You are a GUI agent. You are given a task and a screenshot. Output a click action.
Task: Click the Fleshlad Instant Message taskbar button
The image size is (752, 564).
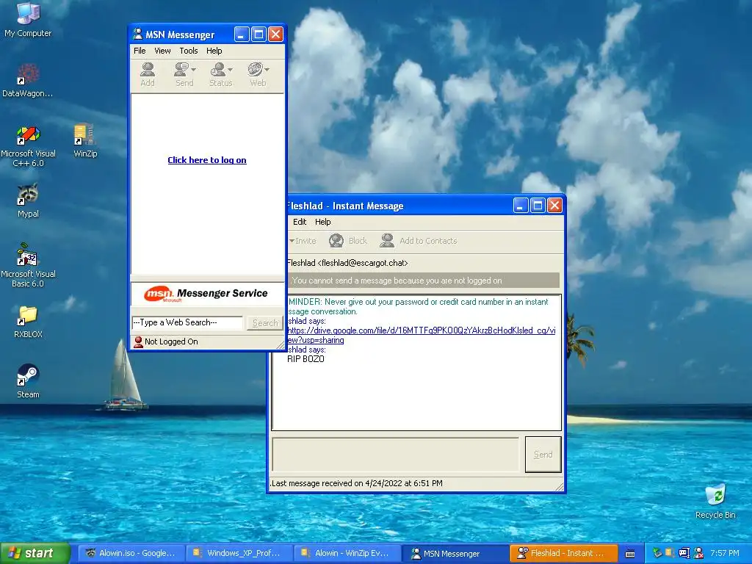pos(563,553)
